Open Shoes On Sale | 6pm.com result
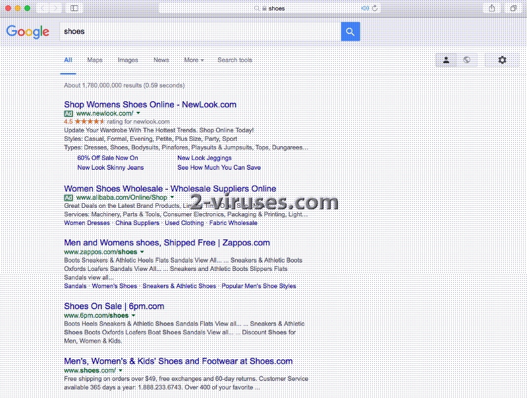This screenshot has height=398, width=527. click(x=114, y=306)
